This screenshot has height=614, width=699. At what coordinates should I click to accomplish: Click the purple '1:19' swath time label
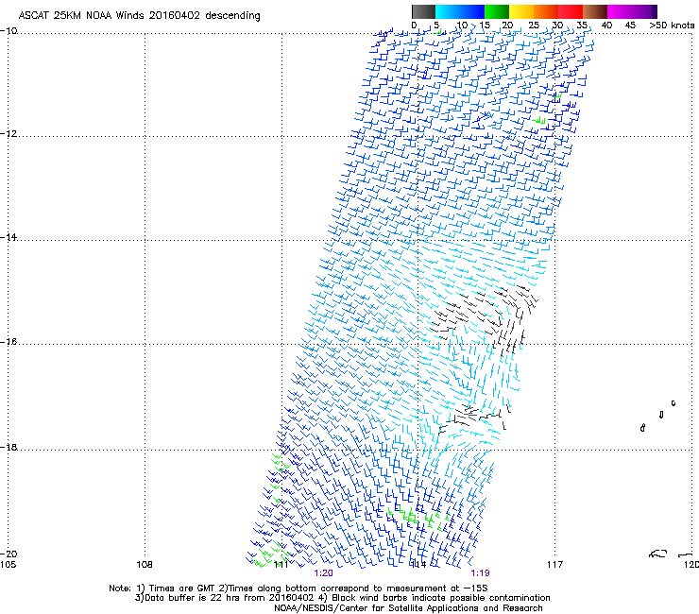(481, 573)
